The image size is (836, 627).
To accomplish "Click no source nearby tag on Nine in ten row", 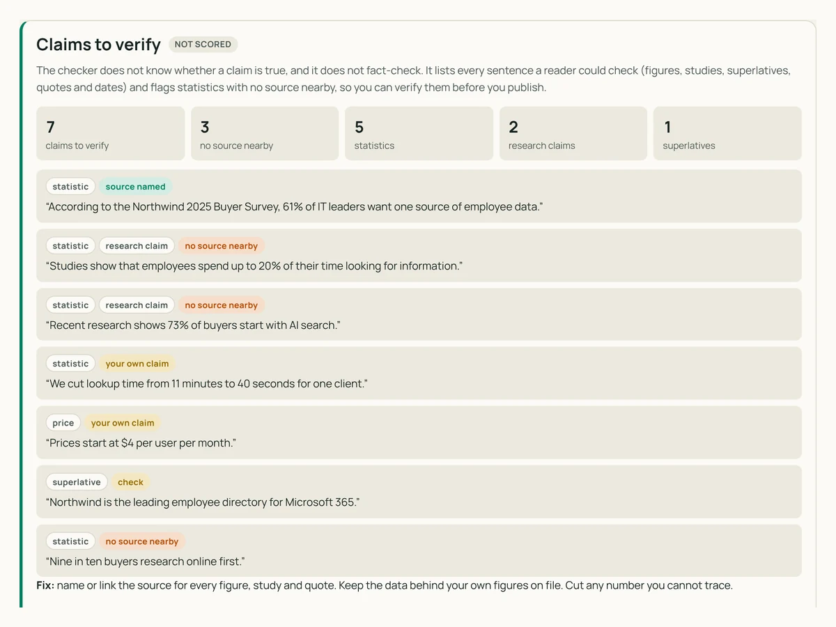I will 142,541.
